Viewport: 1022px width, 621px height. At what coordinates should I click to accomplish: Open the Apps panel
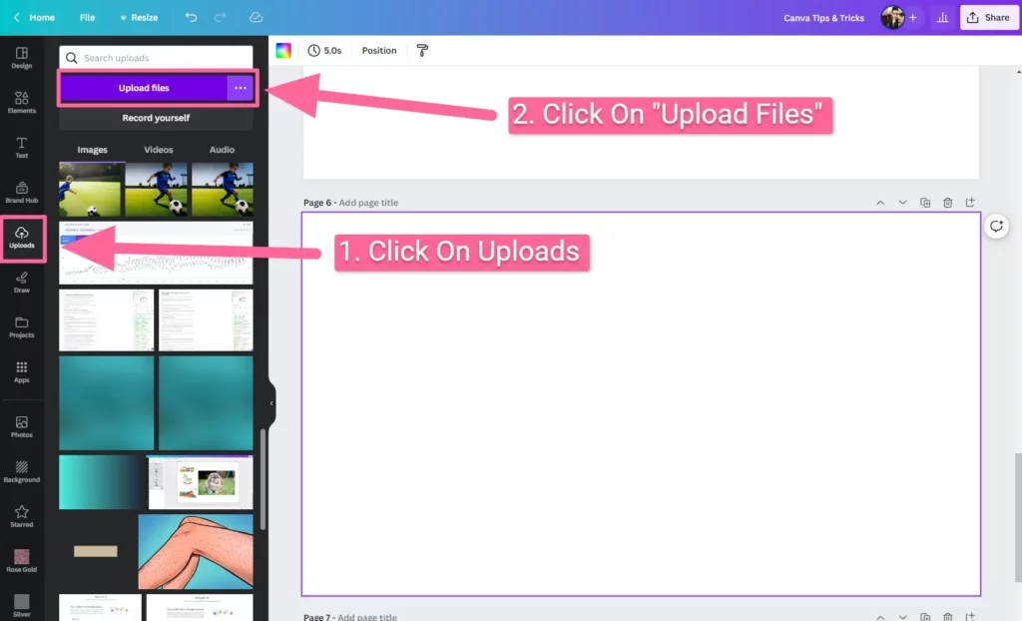click(x=21, y=371)
